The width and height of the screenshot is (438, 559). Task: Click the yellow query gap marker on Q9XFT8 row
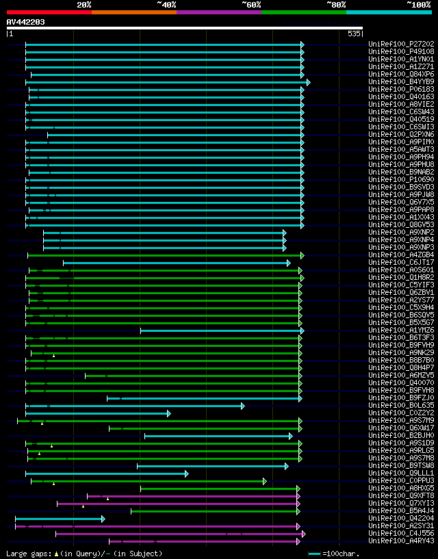(x=107, y=499)
